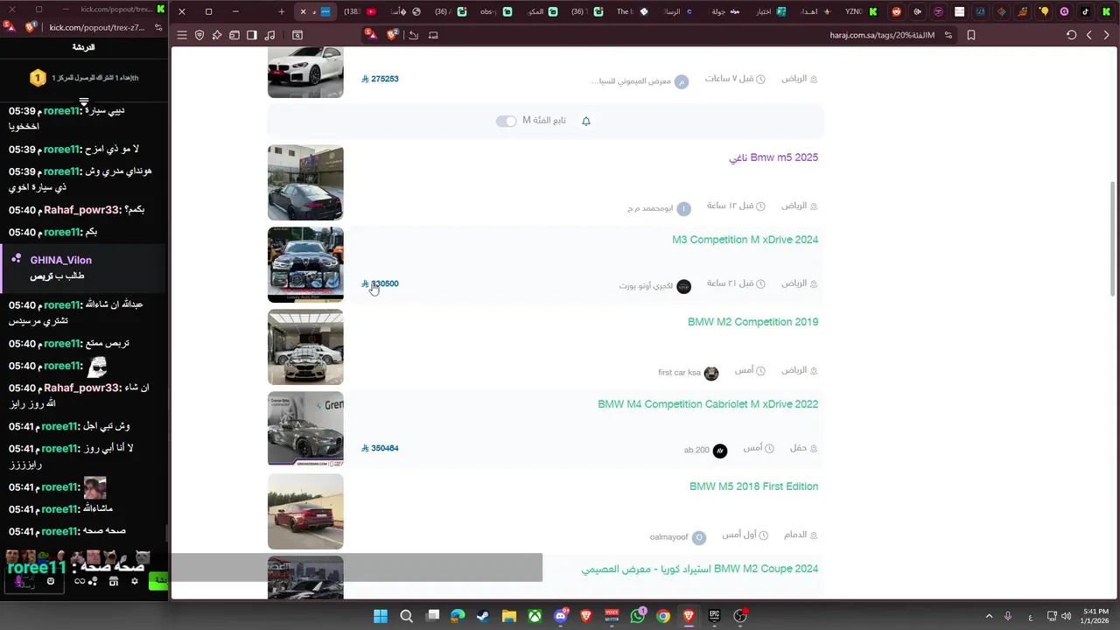This screenshot has width=1120, height=630.
Task: Launch Steam from the taskbar
Action: (x=483, y=616)
